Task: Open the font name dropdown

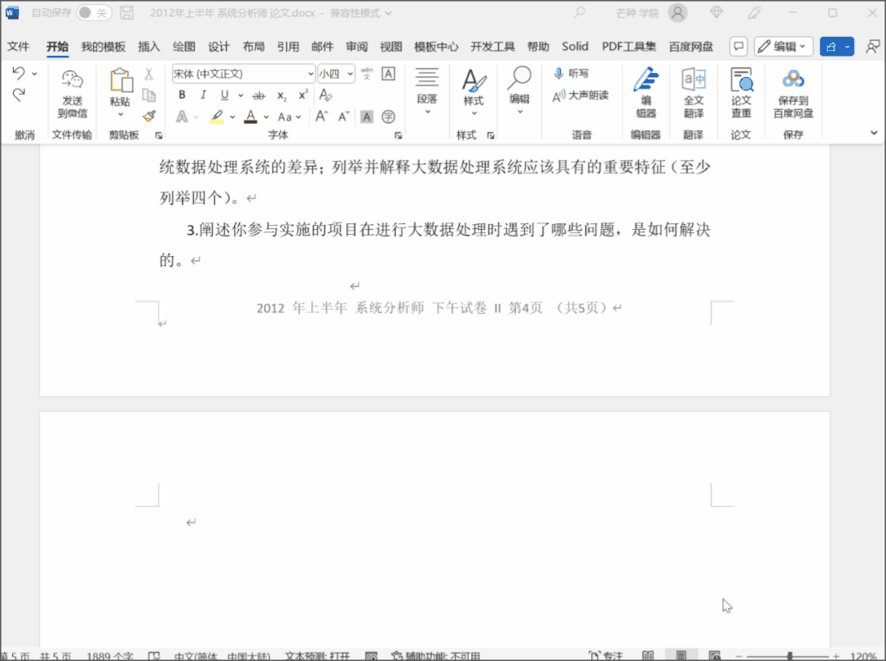Action: coord(310,74)
